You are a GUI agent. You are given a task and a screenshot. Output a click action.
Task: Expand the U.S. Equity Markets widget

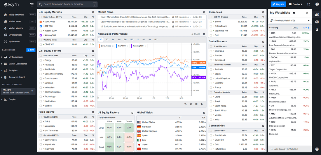tap(93, 12)
